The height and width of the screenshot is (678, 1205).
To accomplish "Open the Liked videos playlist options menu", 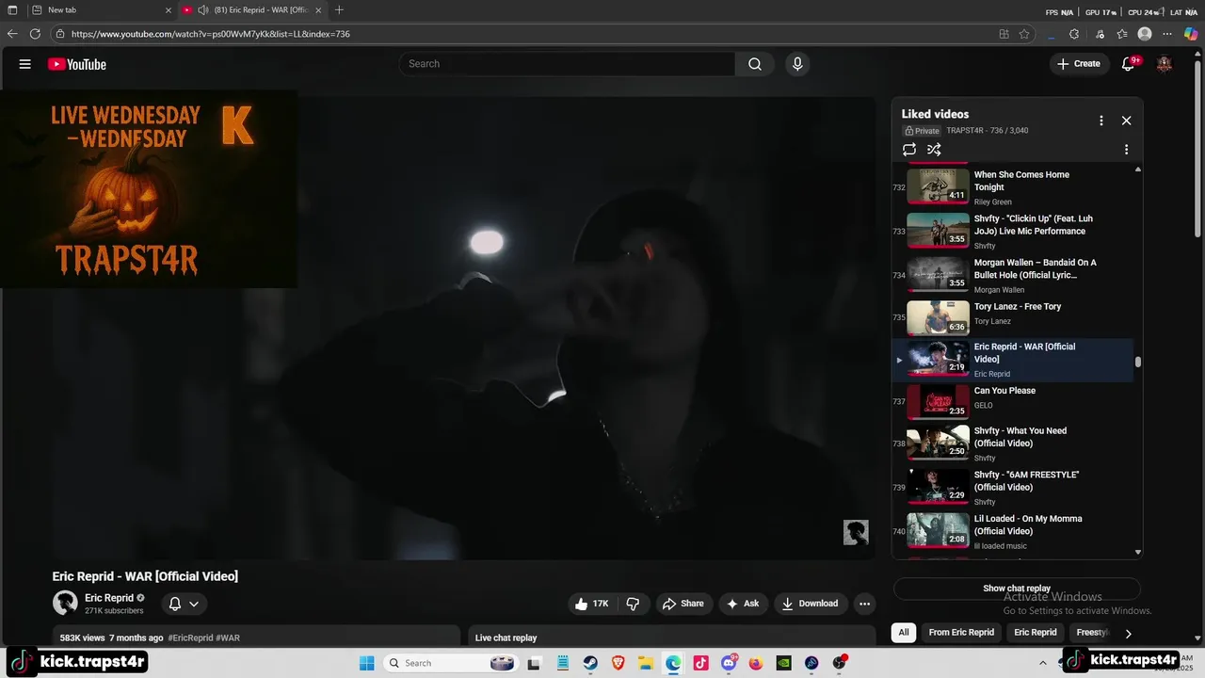I will pos(1101,121).
